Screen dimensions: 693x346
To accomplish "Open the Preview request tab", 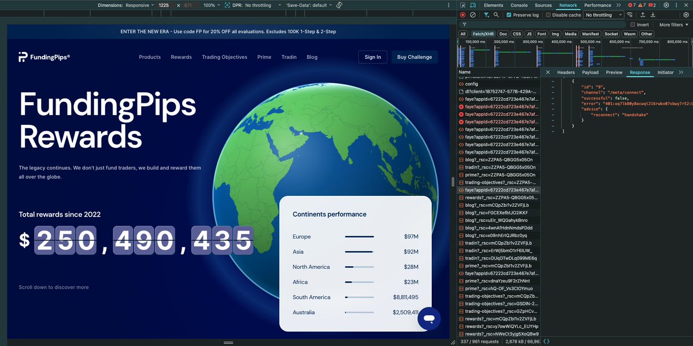I will pos(614,72).
